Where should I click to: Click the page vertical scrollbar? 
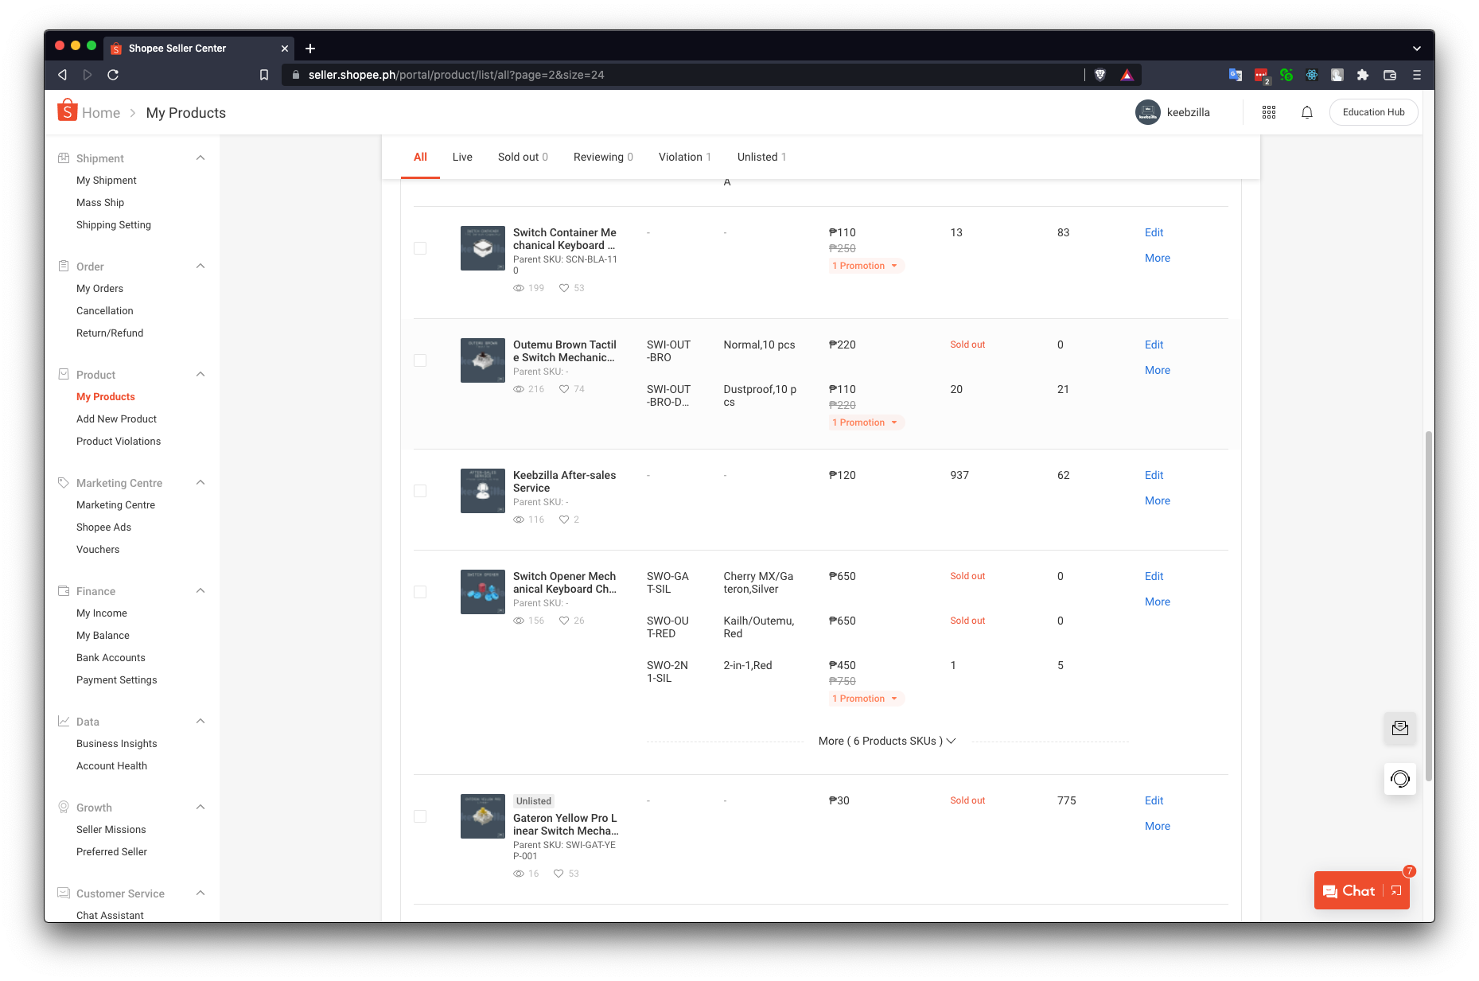point(1428,605)
